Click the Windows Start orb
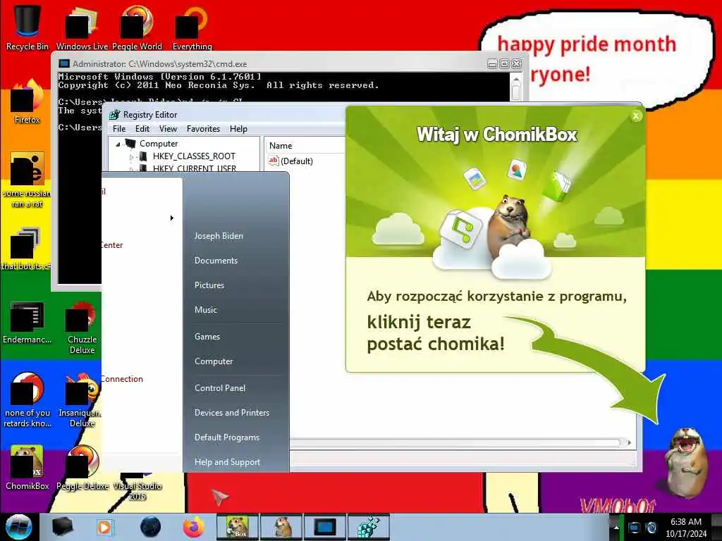The height and width of the screenshot is (541, 722). [18, 527]
